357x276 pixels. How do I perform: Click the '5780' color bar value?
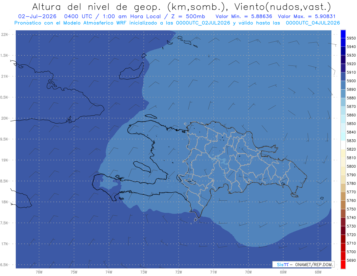351,183
